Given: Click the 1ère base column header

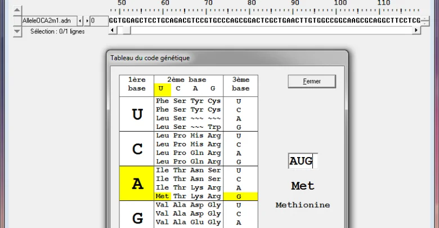Looking at the screenshot, I should point(137,84).
